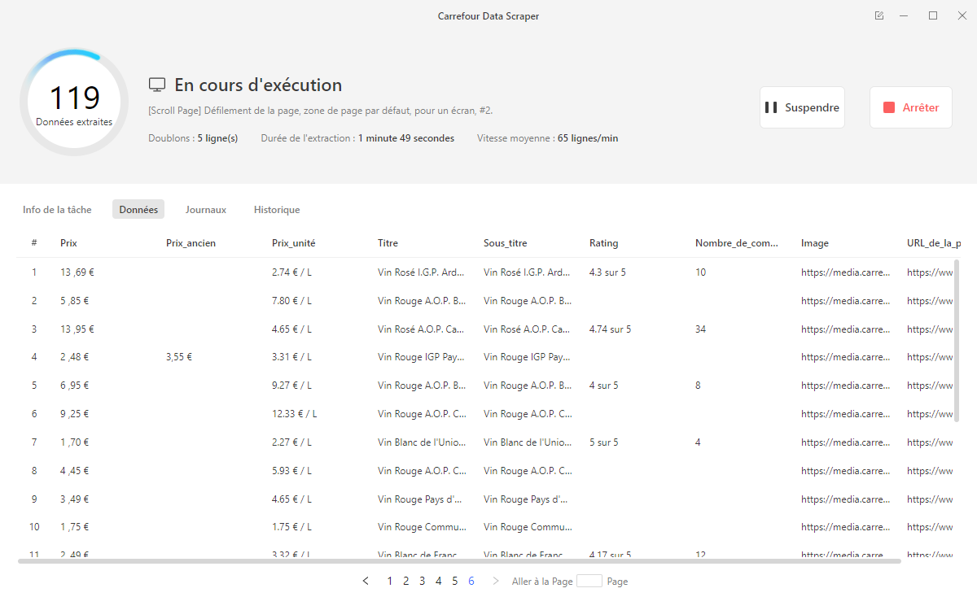Click the Image column header
This screenshot has width=977, height=597.
coord(815,243)
